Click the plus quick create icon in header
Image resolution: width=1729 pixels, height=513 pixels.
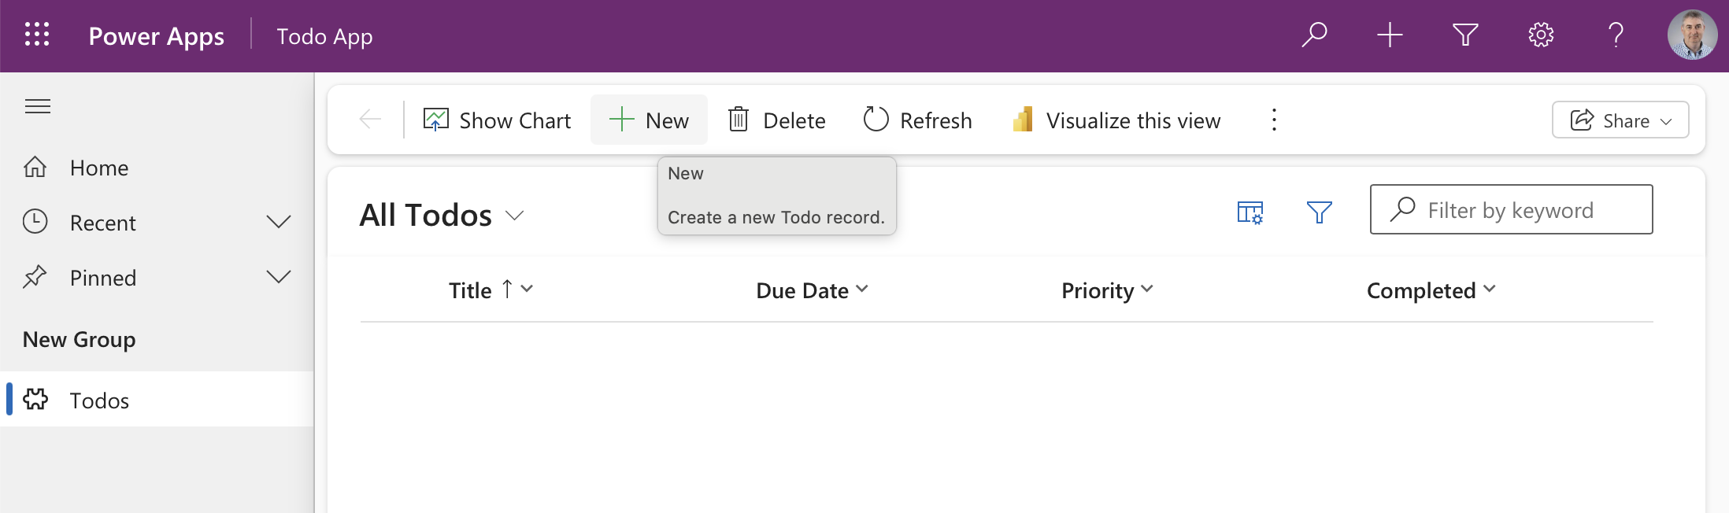pyautogui.click(x=1390, y=35)
